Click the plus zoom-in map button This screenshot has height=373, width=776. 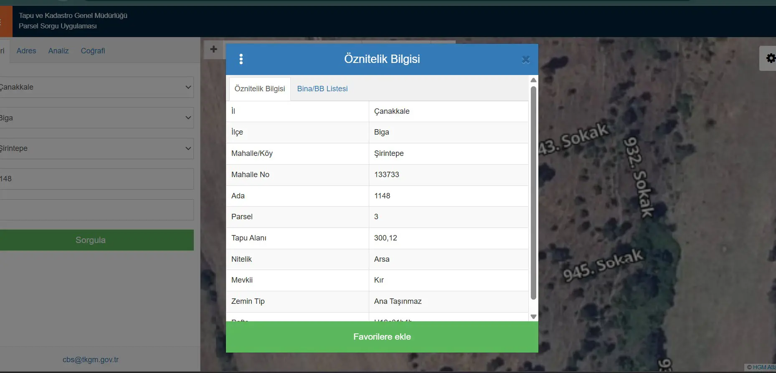(x=213, y=49)
